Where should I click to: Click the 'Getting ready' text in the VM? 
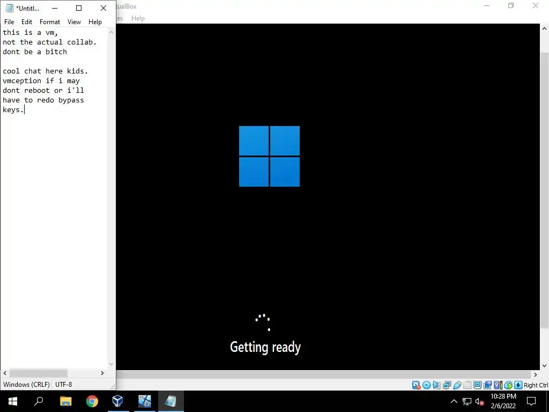[x=265, y=347]
